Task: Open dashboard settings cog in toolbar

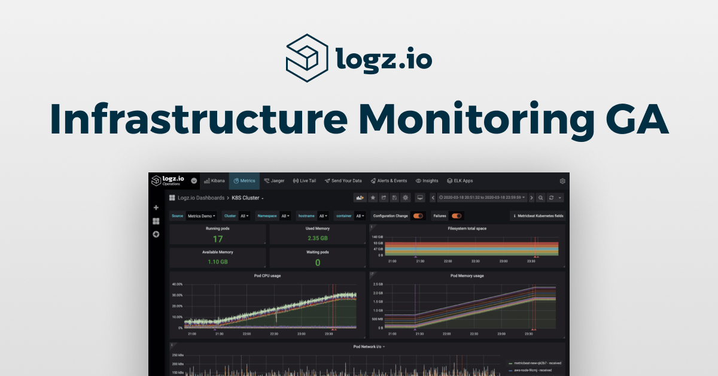Action: click(x=405, y=198)
